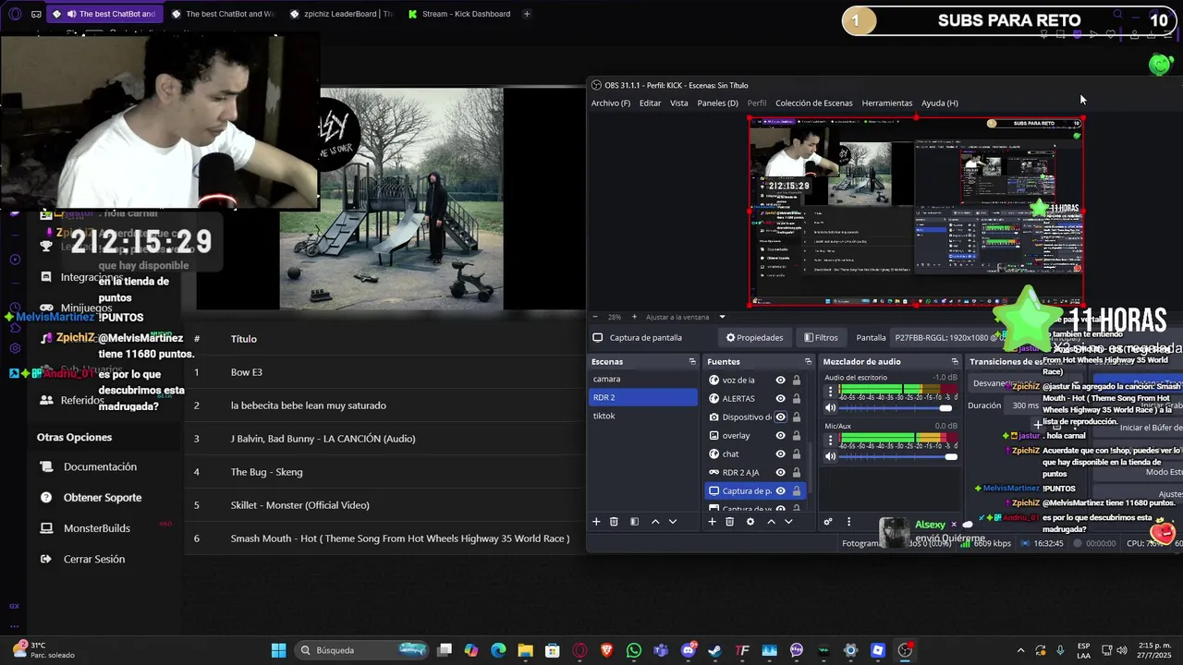Hide the voz de ia source
The image size is (1183, 665).
[780, 380]
